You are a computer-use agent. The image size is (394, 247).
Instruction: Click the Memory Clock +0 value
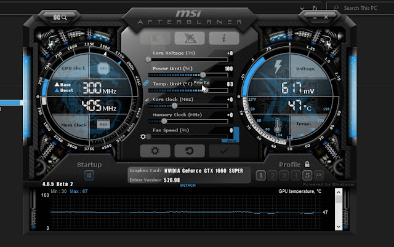pos(230,115)
